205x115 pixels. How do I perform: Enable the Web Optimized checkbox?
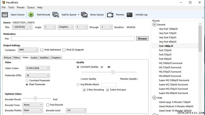coord(42,50)
